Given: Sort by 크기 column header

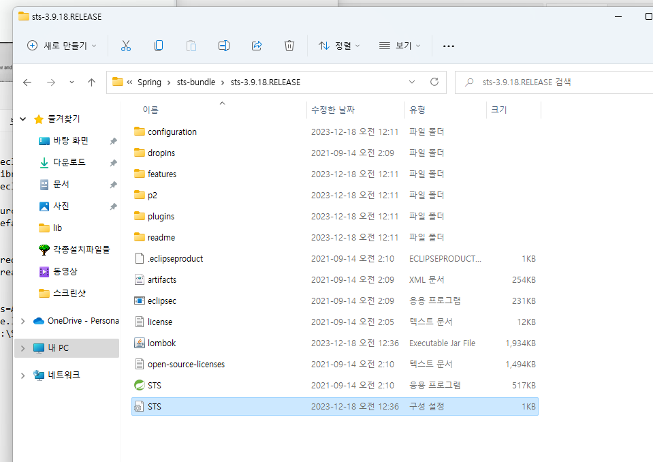Looking at the screenshot, I should tap(498, 110).
